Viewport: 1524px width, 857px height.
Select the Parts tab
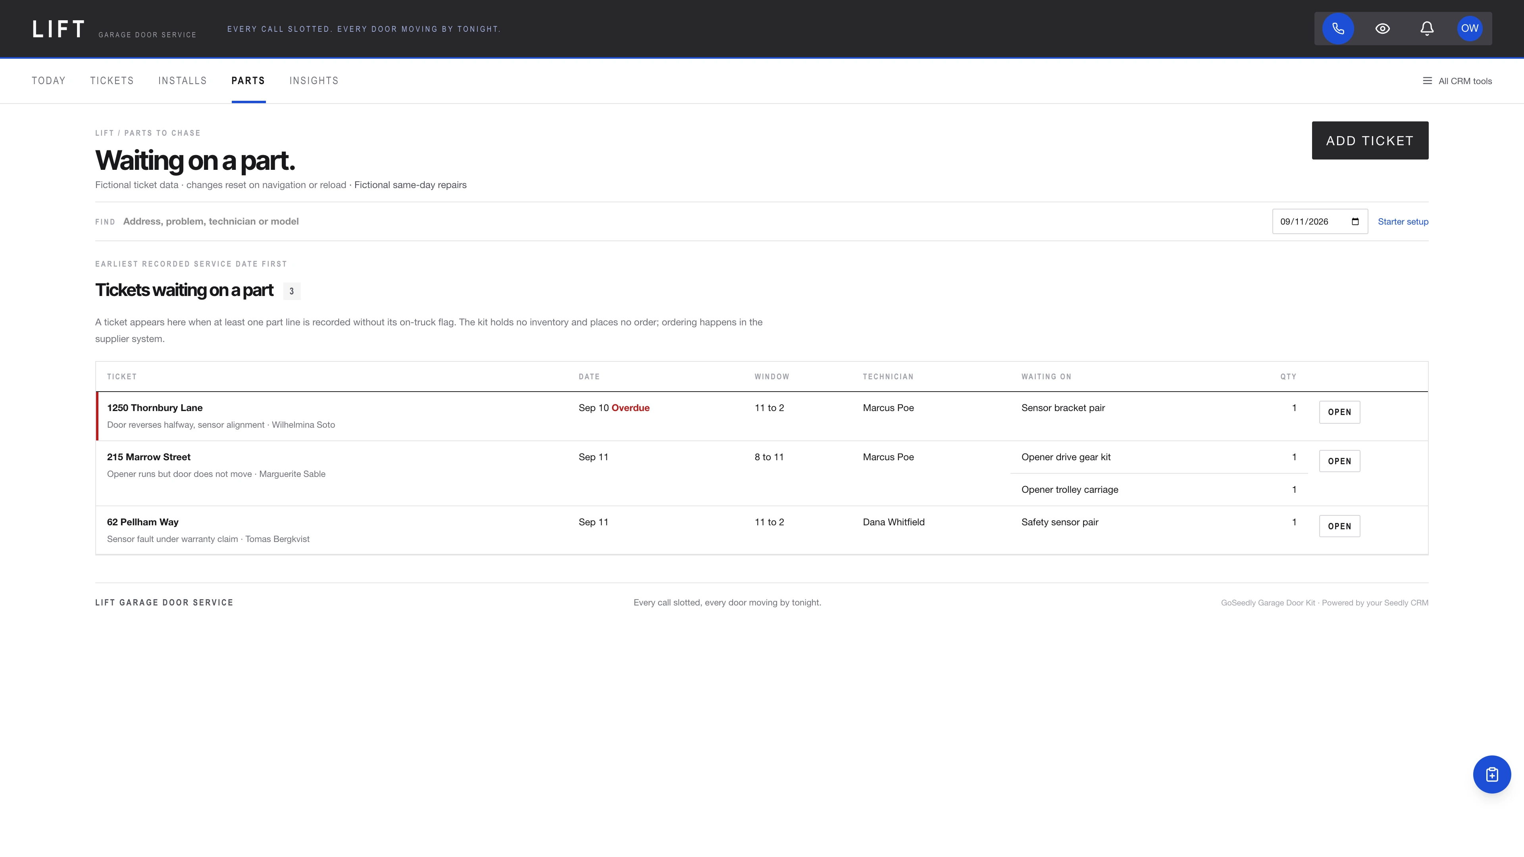[x=248, y=81]
